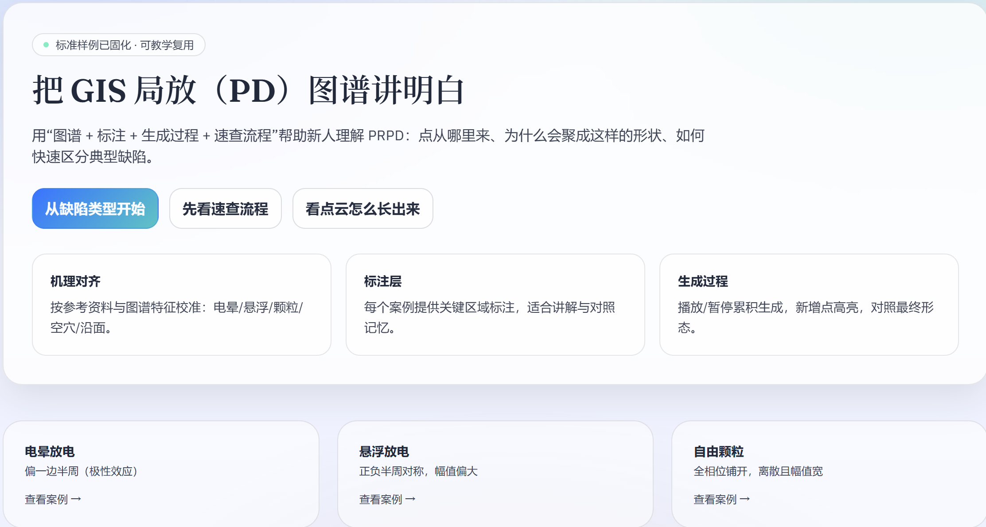Click the arrow icon after 电晕放电 查看案例
The width and height of the screenshot is (986, 527).
coord(77,499)
